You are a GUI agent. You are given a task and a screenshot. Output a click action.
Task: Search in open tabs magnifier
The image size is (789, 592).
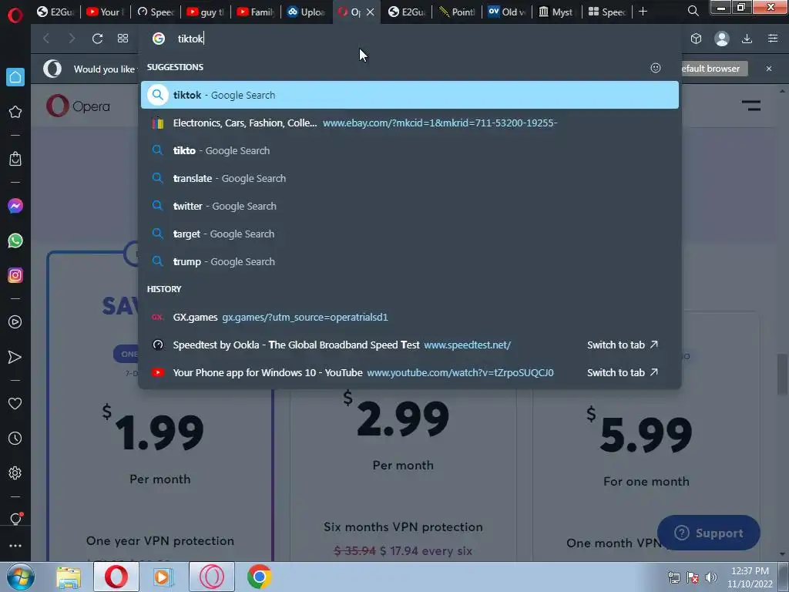693,11
